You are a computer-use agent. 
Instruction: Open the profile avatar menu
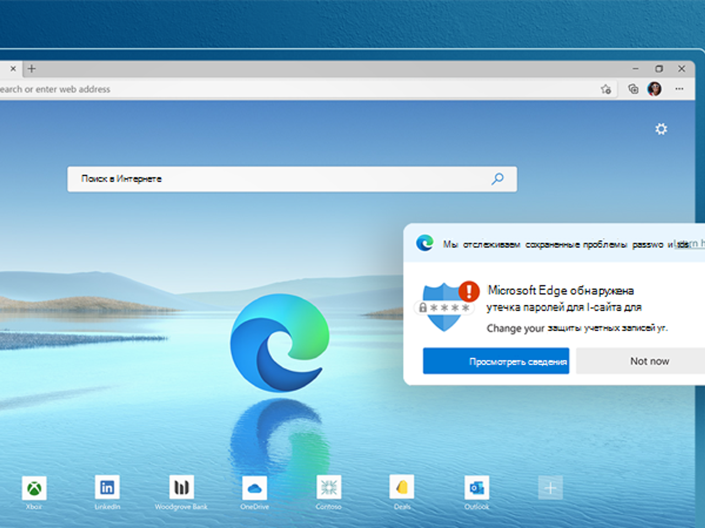pos(655,89)
